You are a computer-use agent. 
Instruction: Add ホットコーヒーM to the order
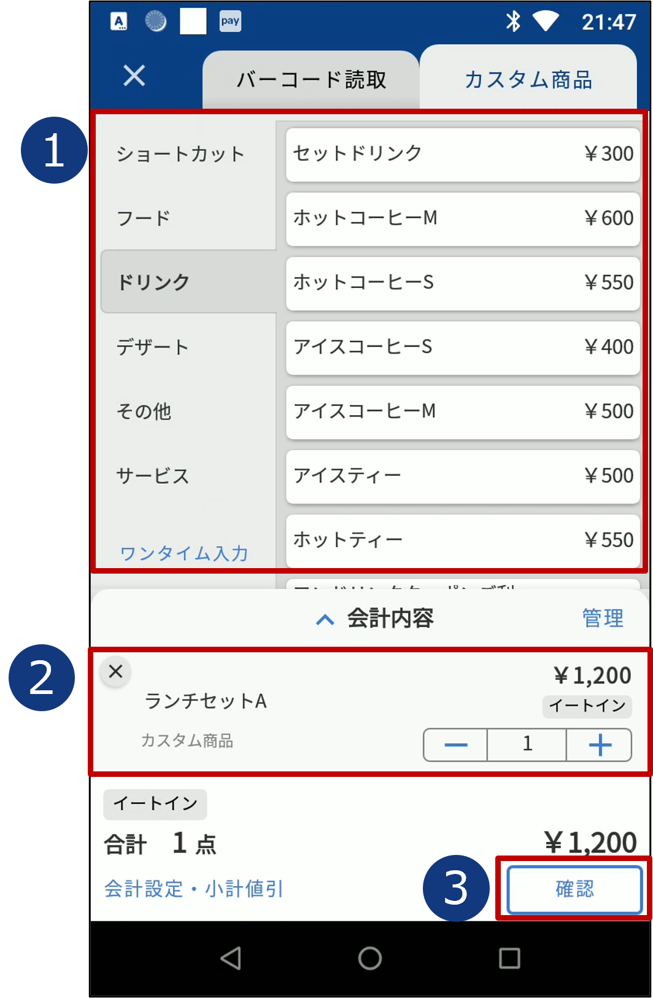[x=463, y=218]
